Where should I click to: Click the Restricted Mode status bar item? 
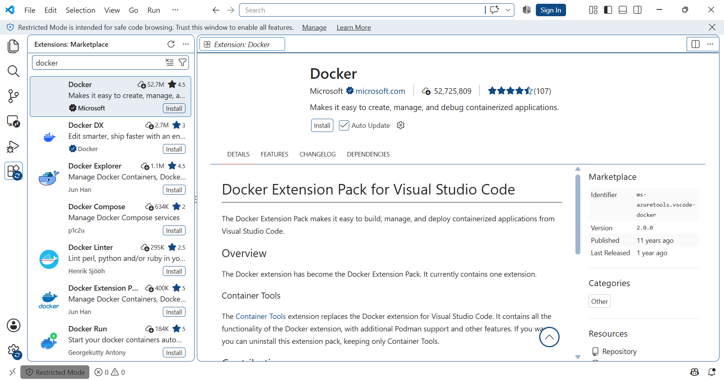(55, 372)
